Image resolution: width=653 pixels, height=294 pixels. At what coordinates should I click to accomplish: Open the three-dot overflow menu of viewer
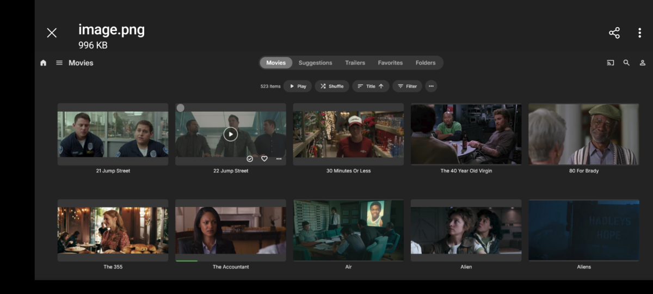tap(639, 33)
